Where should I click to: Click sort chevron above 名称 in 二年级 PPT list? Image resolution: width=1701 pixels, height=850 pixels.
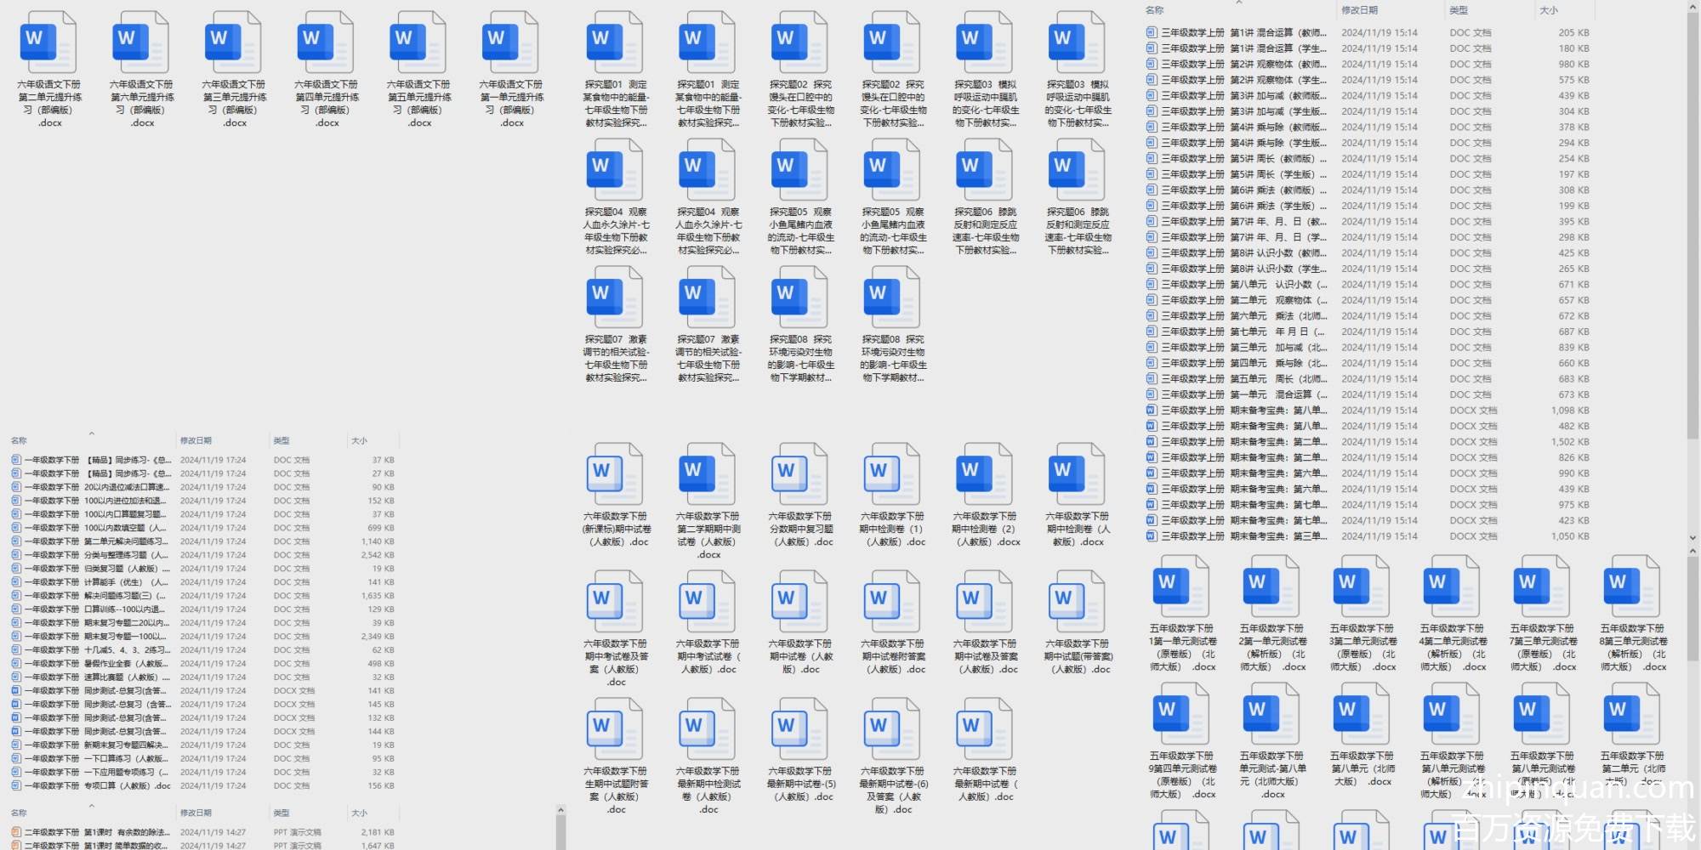pos(91,805)
